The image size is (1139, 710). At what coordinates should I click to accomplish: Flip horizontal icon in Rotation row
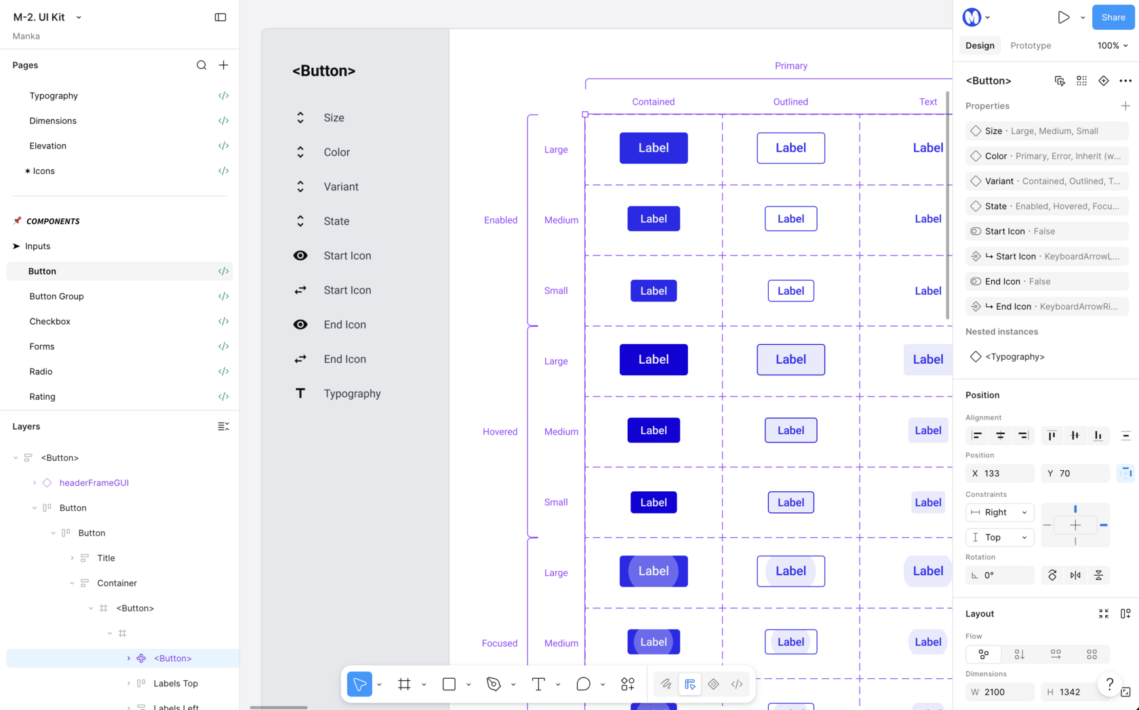(x=1075, y=575)
